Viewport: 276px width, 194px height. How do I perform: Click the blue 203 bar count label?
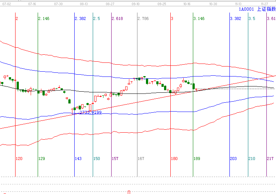pos(234,159)
